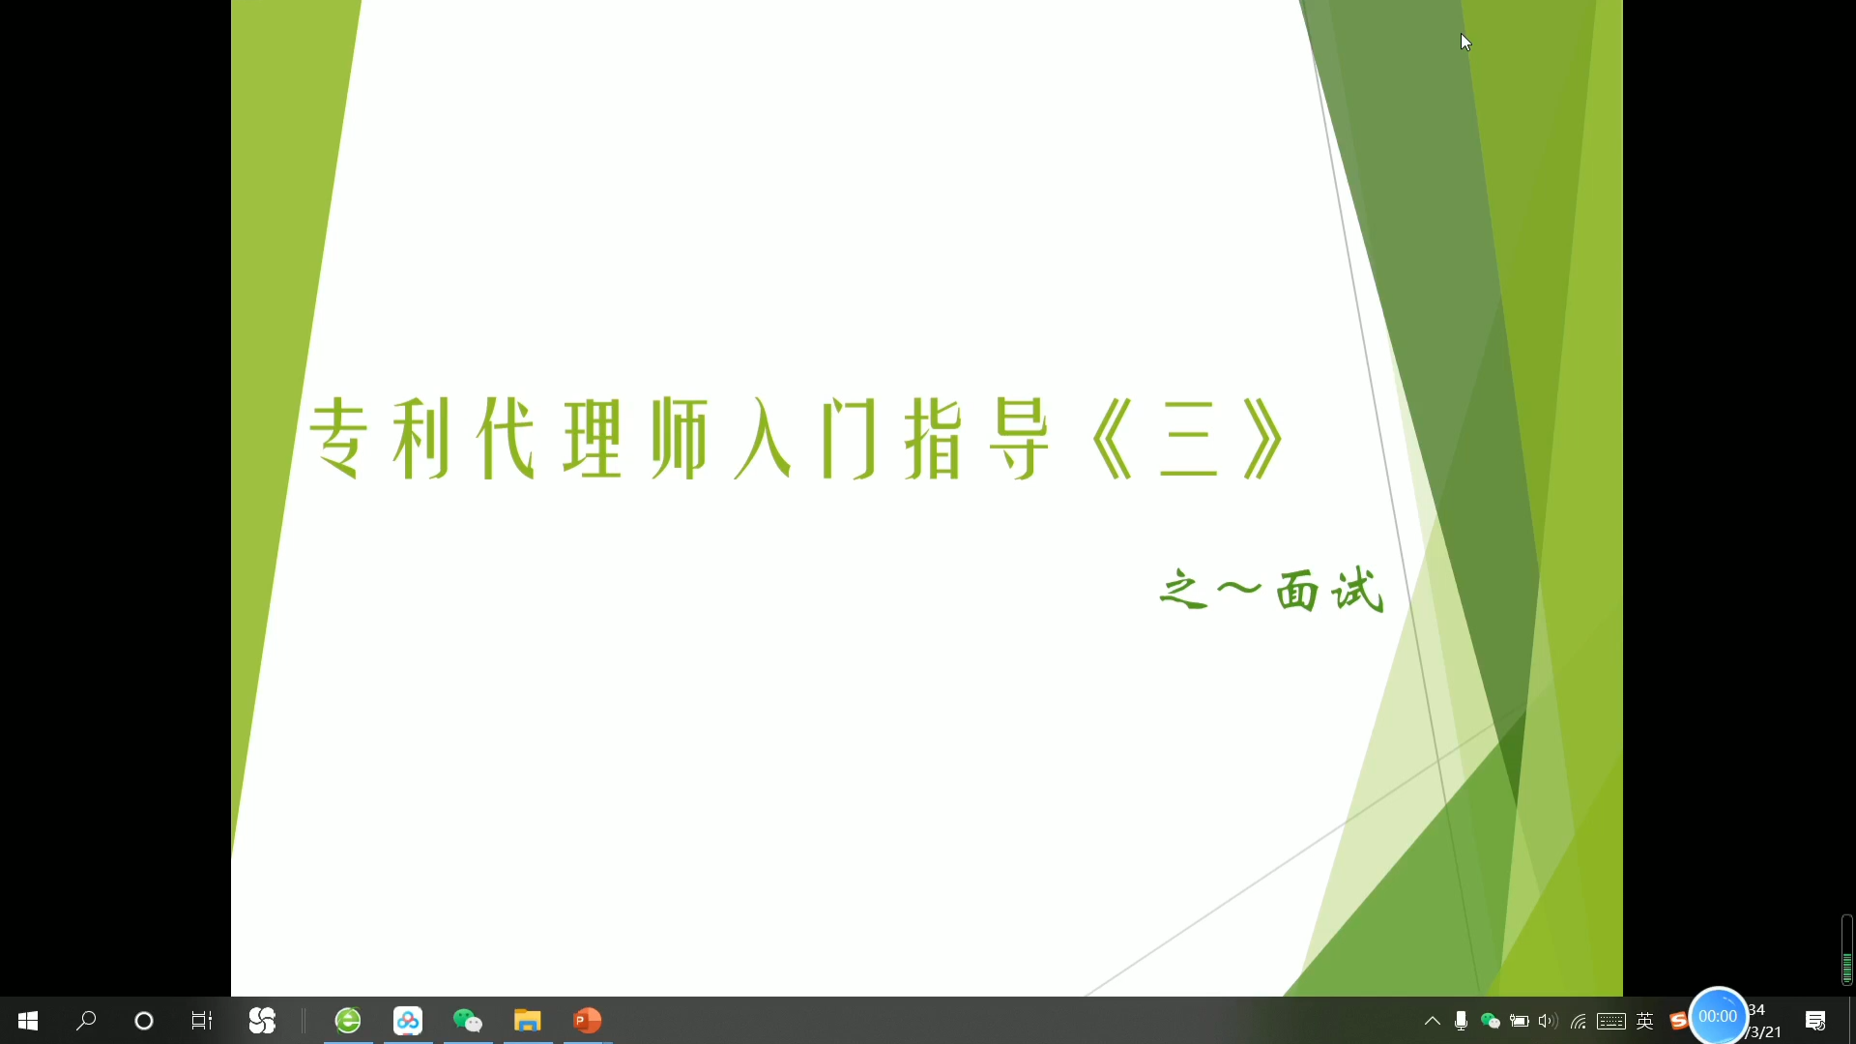1856x1044 pixels.
Task: Open WeChat tray icon
Action: (x=1491, y=1021)
